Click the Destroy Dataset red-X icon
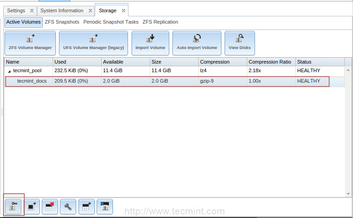Viewport: 353px width, 218px height. tap(50, 207)
